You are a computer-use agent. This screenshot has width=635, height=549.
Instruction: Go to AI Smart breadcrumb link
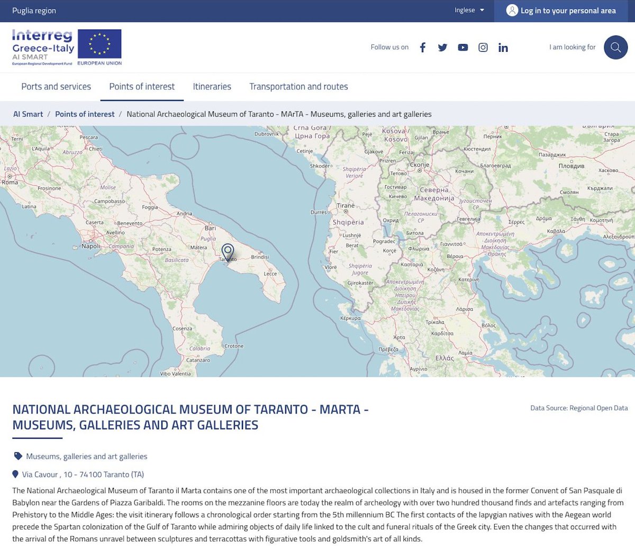click(28, 114)
